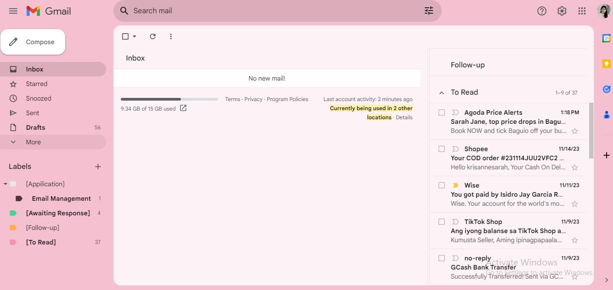This screenshot has width=613, height=290.
Task: Open Settings gear icon
Action: 562,11
